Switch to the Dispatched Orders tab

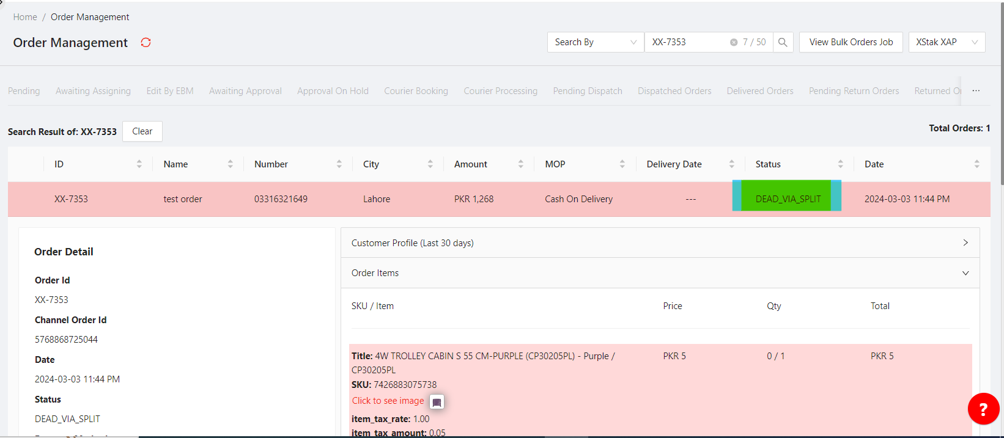pyautogui.click(x=674, y=91)
